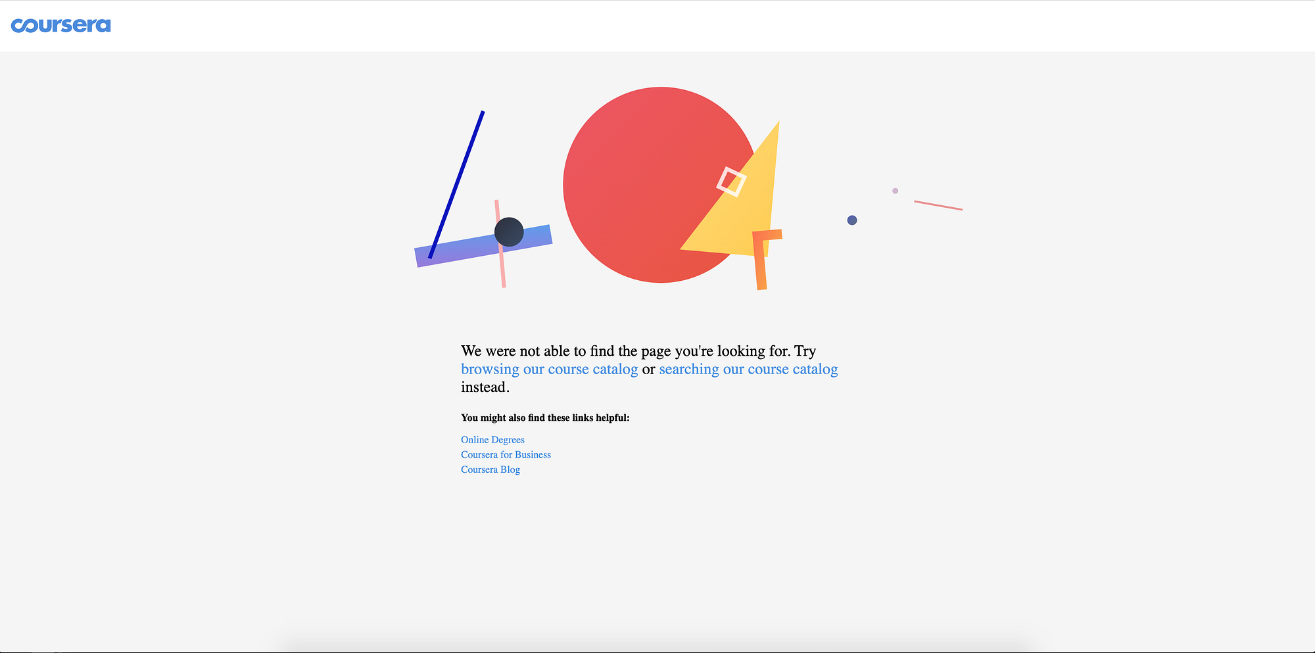Click the dark circle on the purple bar
The height and width of the screenshot is (653, 1315).
coord(508,232)
